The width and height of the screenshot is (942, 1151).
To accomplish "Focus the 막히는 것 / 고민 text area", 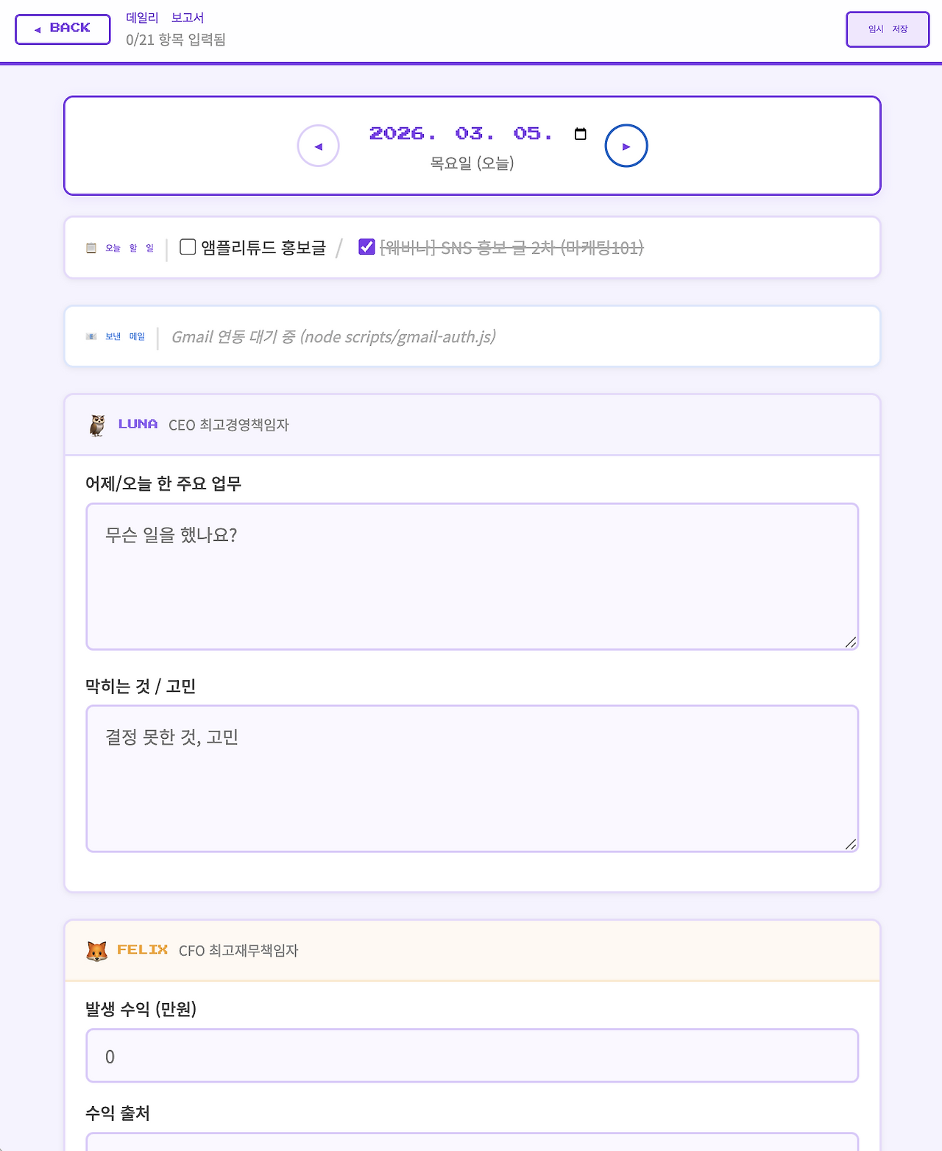I will click(x=472, y=779).
